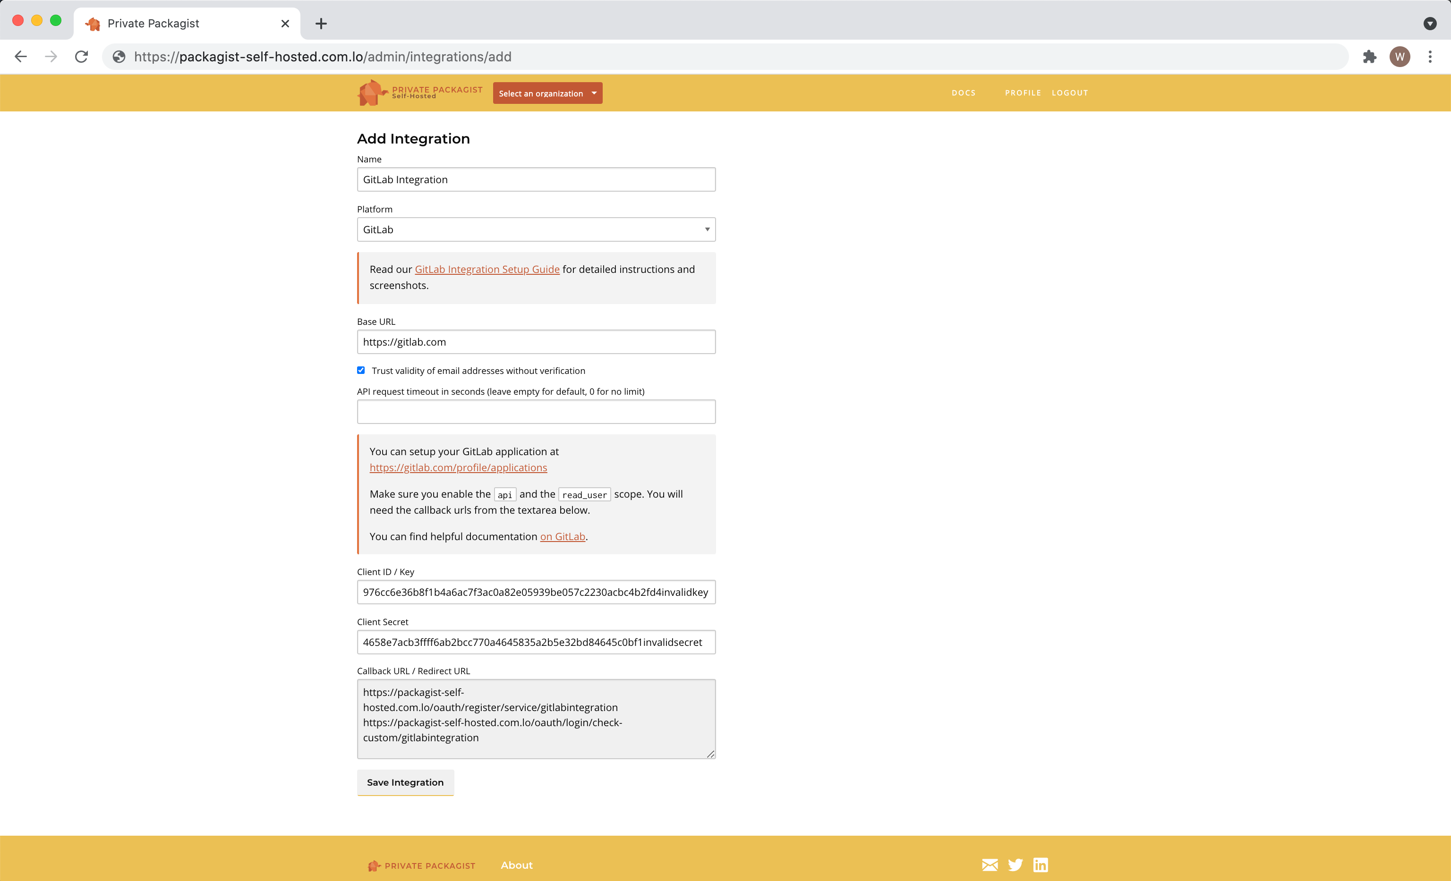
Task: Click the DOCS navigation icon
Action: [964, 92]
